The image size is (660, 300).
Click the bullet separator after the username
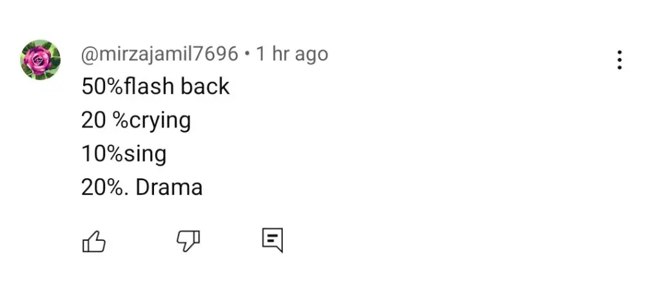tap(247, 55)
